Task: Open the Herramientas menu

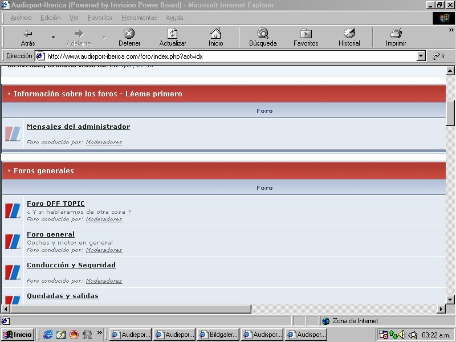Action: tap(139, 18)
